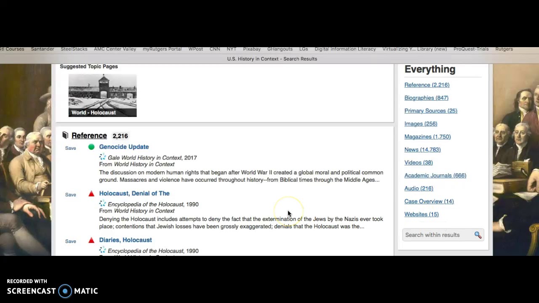Image resolution: width=539 pixels, height=303 pixels.
Task: Open the Holocaust, Denial of The article
Action: click(x=134, y=193)
